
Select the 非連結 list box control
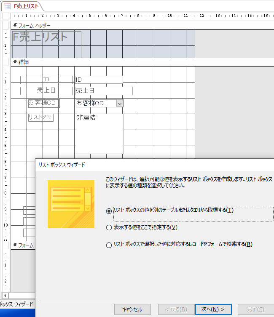click(99, 133)
